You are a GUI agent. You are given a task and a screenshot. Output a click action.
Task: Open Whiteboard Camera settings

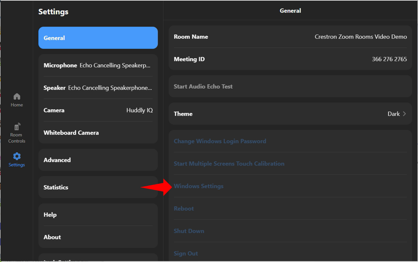[x=98, y=132]
